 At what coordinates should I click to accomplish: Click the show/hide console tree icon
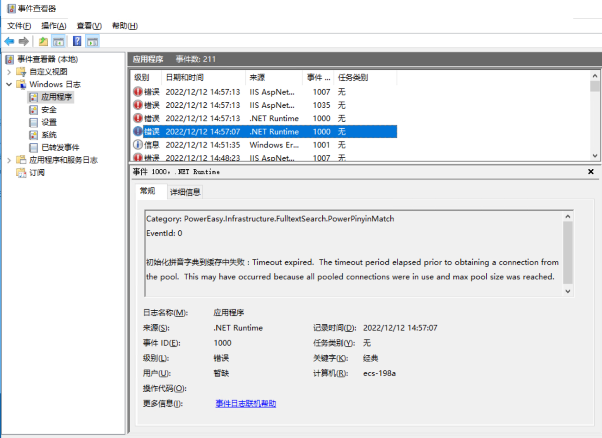click(x=58, y=42)
